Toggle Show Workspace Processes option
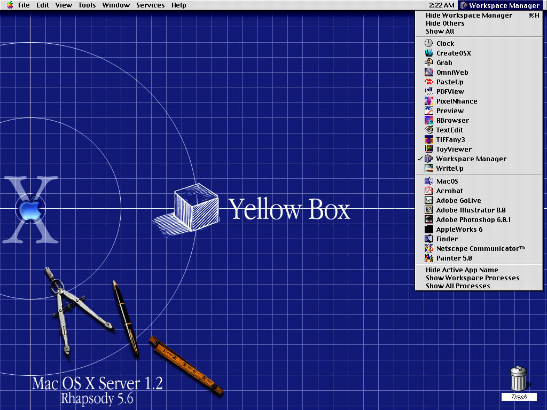The image size is (547, 410). pos(472,278)
